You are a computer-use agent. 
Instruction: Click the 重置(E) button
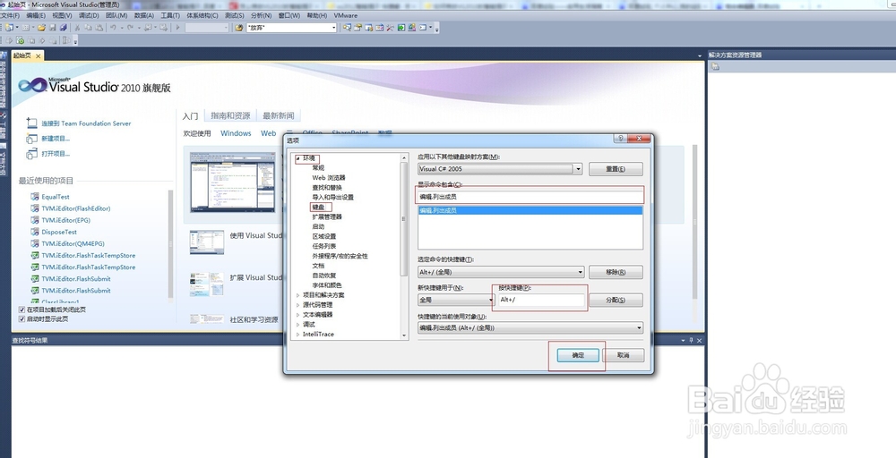(x=616, y=169)
